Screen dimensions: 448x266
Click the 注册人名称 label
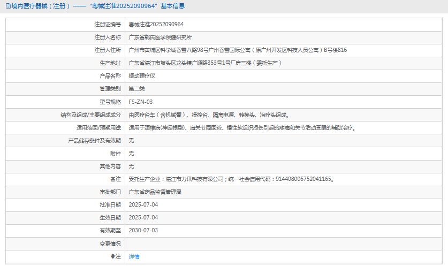[108, 37]
